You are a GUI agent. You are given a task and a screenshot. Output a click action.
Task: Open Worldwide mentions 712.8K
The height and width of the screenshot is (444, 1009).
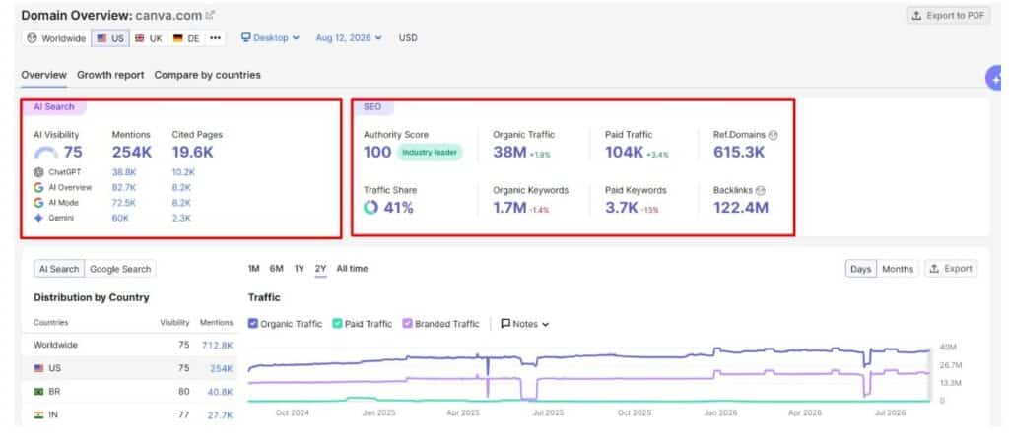(x=217, y=345)
